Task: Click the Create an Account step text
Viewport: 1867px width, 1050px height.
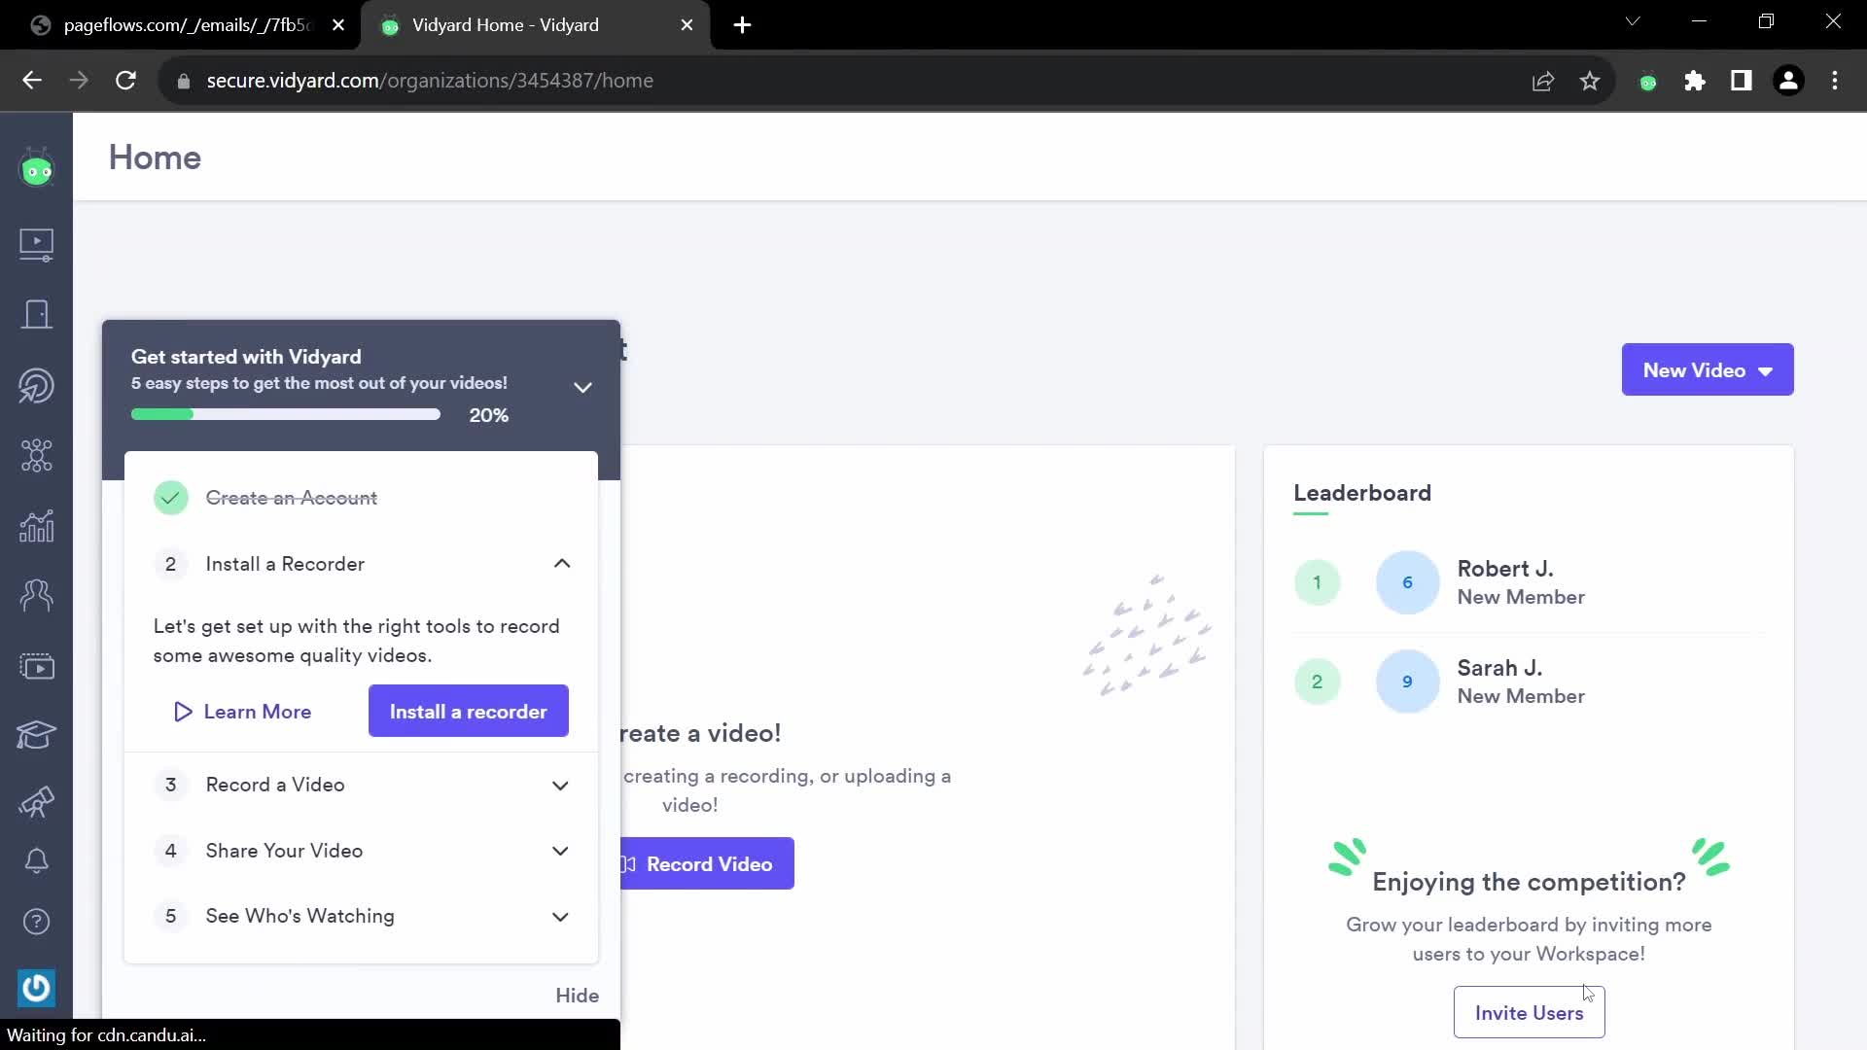Action: [291, 498]
